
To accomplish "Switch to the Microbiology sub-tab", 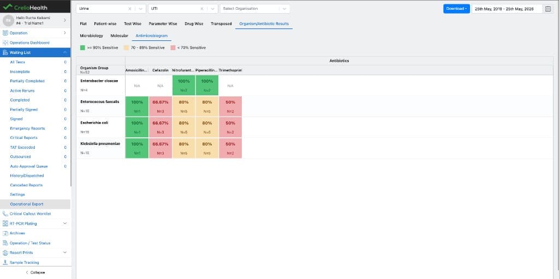I will (91, 36).
